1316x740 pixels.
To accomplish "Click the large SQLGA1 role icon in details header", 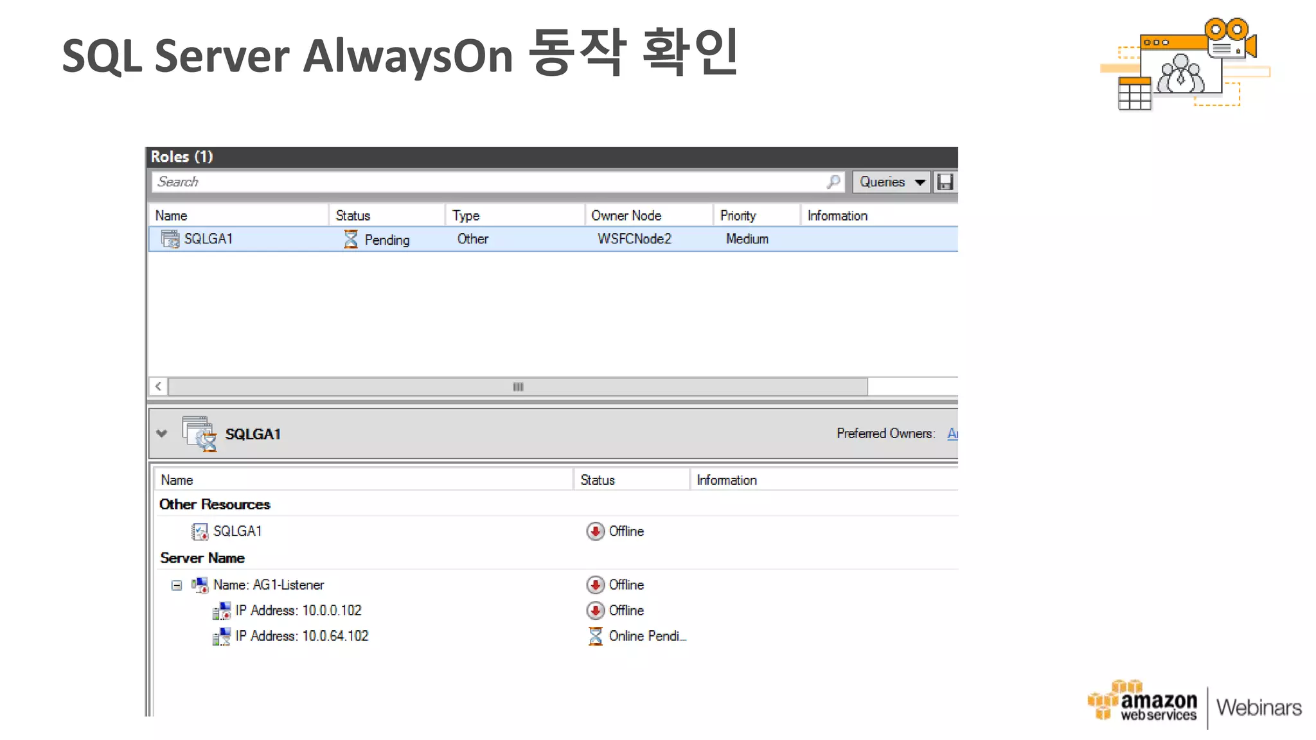I will coord(200,434).
